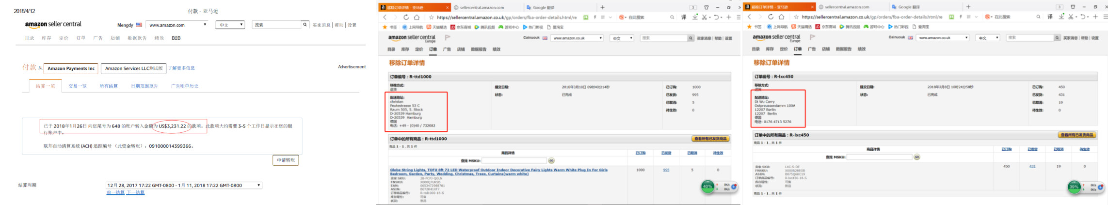Click the 39% speed-ball widget
The width and height of the screenshot is (1108, 205).
(x=1074, y=187)
